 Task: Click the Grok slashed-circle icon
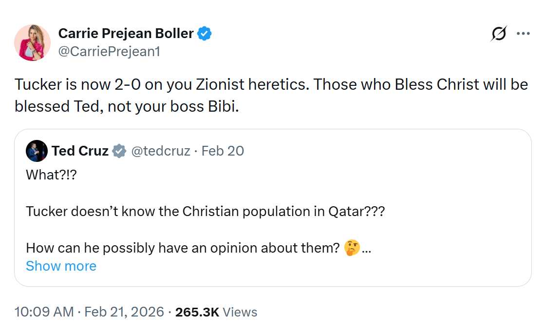499,34
